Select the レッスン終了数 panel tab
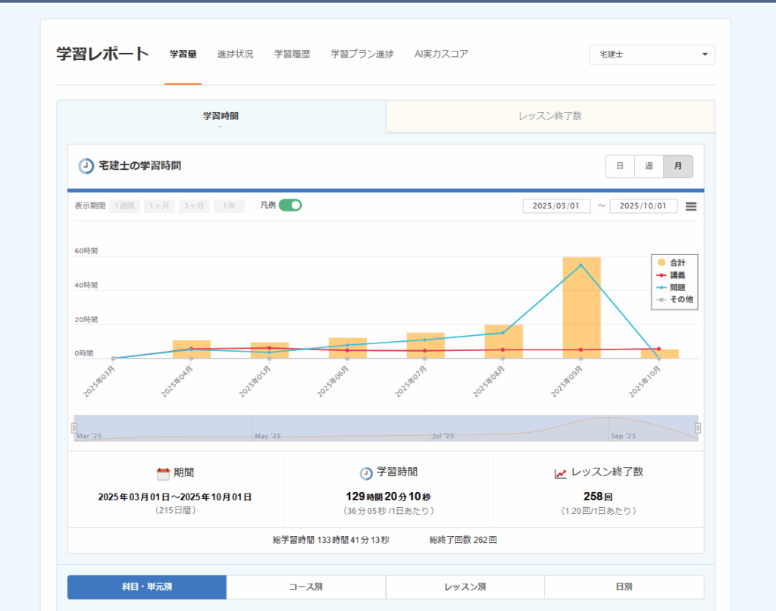Viewport: 776px width, 611px height. click(550, 117)
